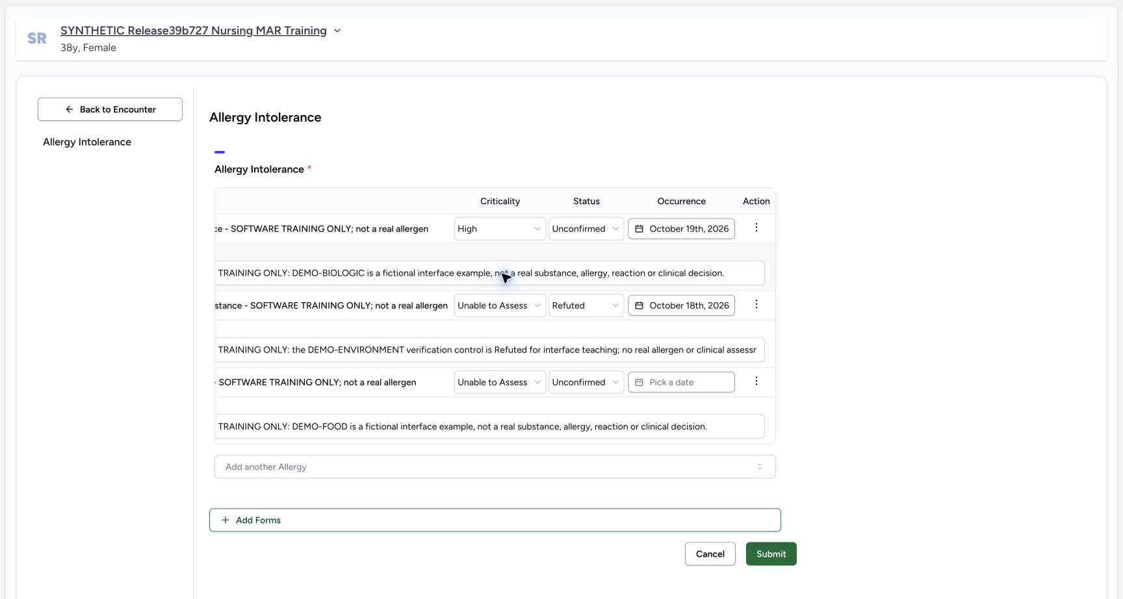Expand patient name dropdown chevron
The image size is (1123, 599).
(x=337, y=31)
